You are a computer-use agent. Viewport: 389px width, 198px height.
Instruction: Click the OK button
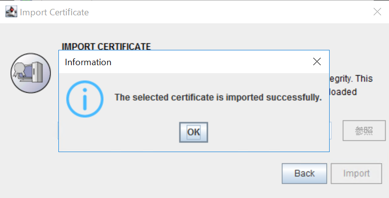(194, 132)
